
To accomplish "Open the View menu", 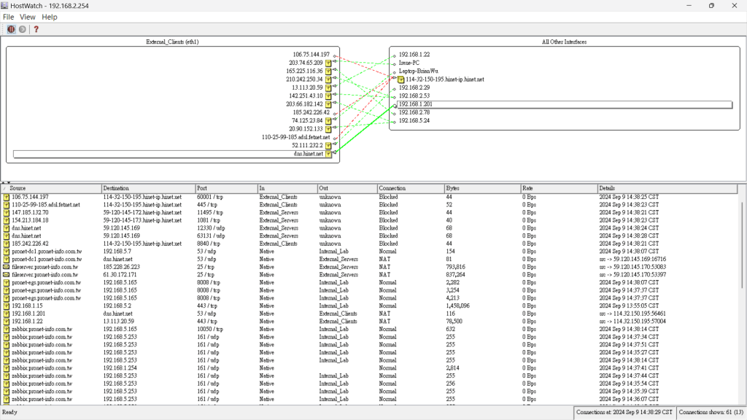I will pos(27,17).
